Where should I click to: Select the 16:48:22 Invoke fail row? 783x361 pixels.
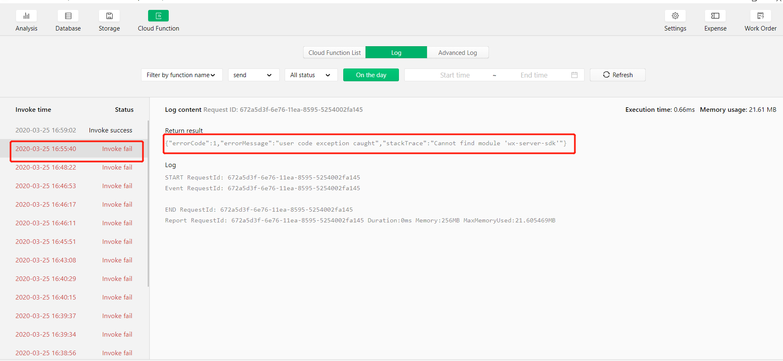[x=74, y=167]
